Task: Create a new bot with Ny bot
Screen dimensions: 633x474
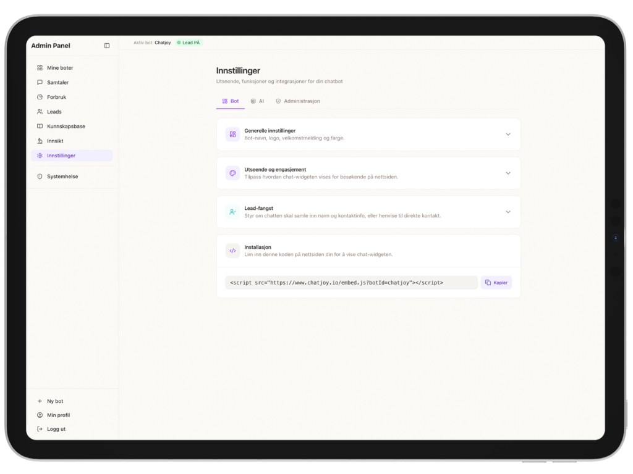Action: 54,401
